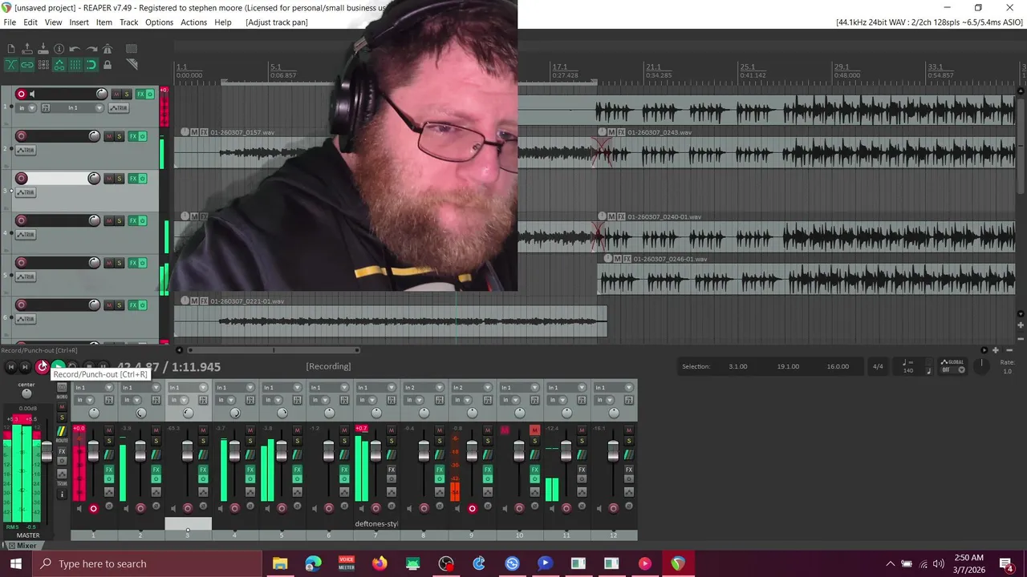Click track 4 Trim envelope button
Image resolution: width=1027 pixels, height=577 pixels.
(x=26, y=234)
